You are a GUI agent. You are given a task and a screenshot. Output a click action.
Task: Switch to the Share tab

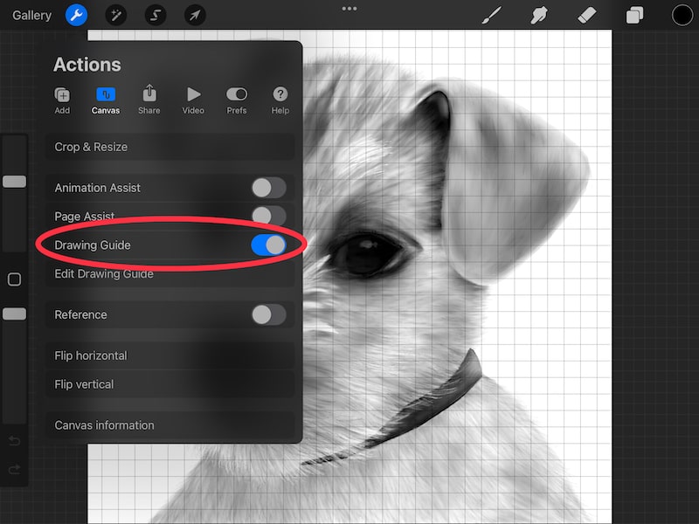(x=149, y=99)
